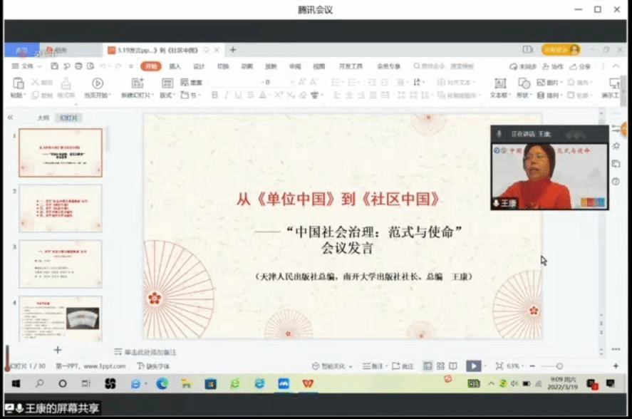Toggle Bold text formatting

(214, 95)
